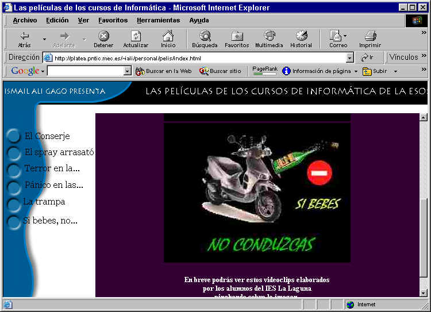Open the Favoritos toolbar button
431x312 pixels.
pos(237,39)
